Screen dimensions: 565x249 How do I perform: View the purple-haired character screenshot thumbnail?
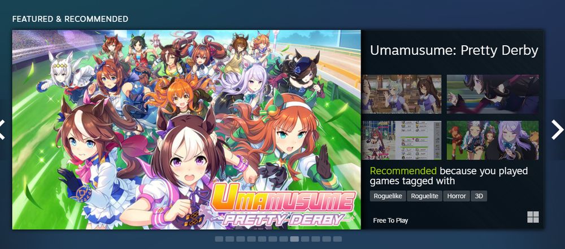pos(493,140)
